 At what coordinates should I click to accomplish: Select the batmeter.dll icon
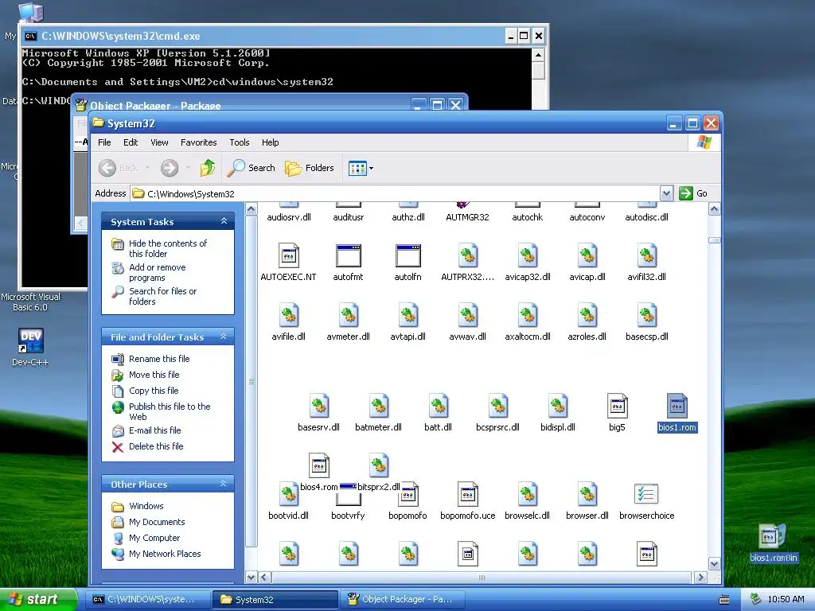point(378,406)
